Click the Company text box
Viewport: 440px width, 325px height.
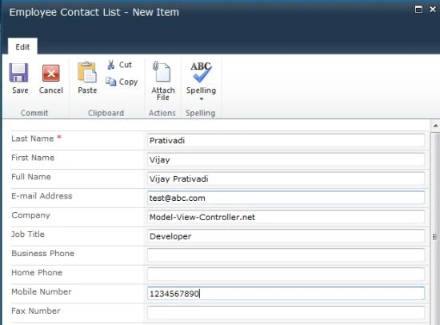click(286, 217)
